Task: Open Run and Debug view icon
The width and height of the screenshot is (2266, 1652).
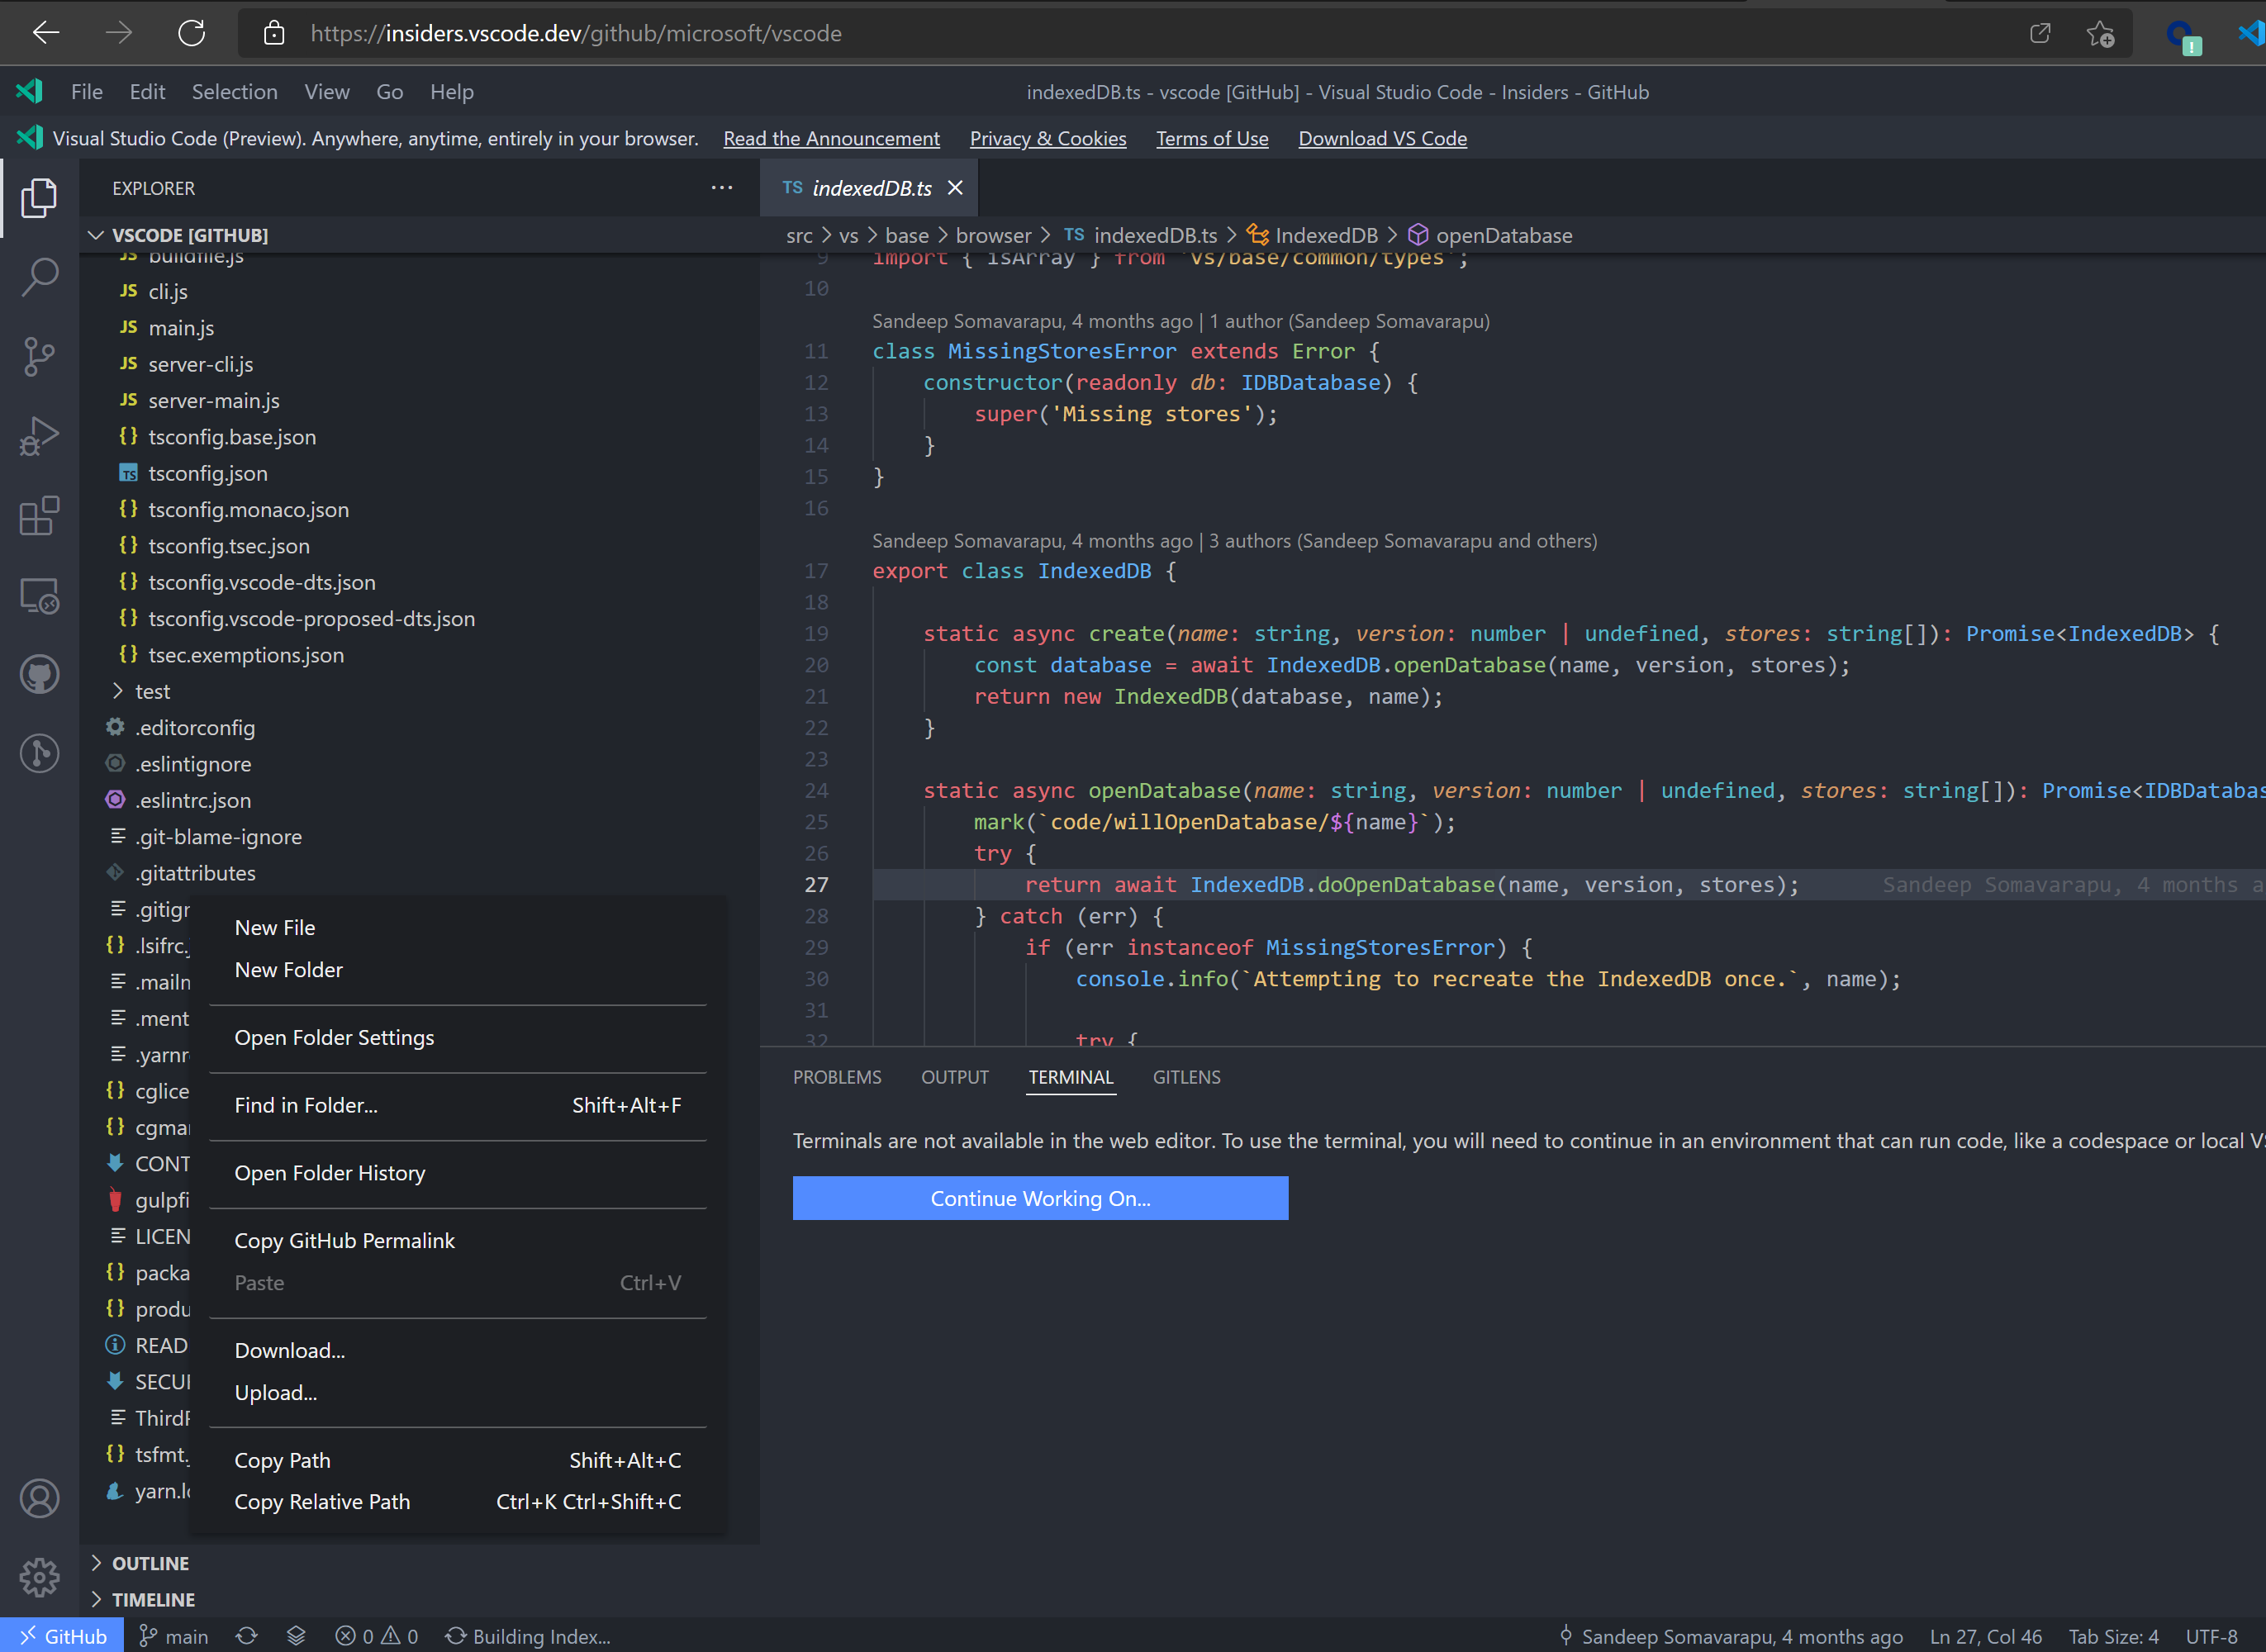Action: coord(40,437)
